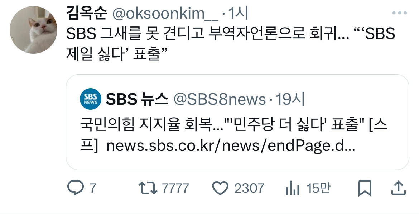Tap the retweet arrows icon
This screenshot has width=419, height=218.
click(x=148, y=188)
